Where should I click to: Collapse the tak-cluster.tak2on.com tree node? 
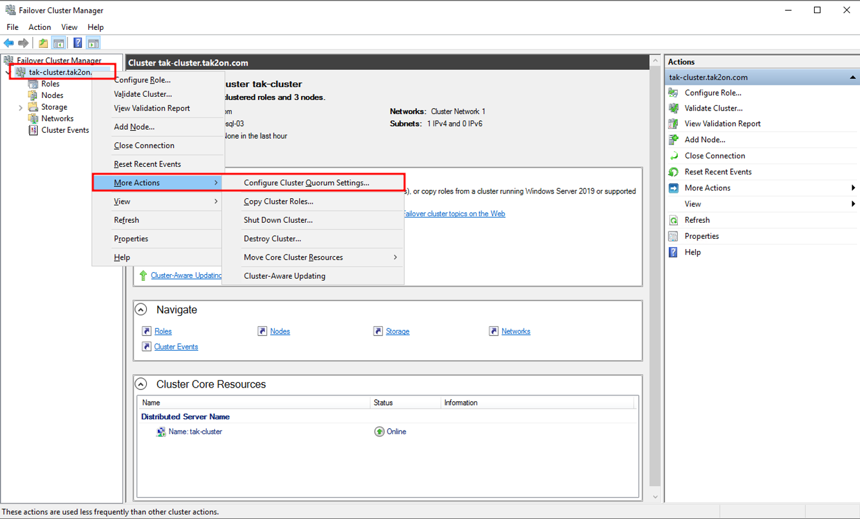pyautogui.click(x=7, y=72)
